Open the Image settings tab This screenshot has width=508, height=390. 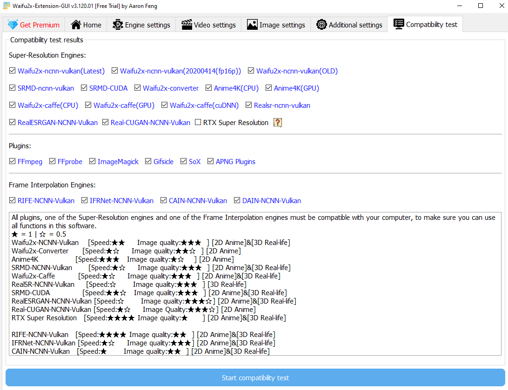[x=276, y=25]
